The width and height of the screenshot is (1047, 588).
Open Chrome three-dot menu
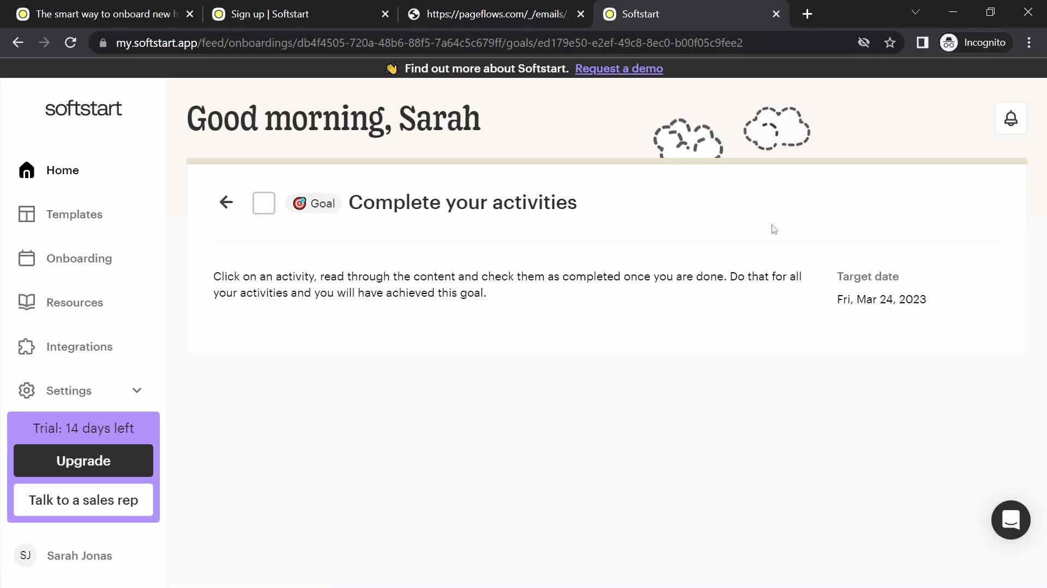(x=1029, y=42)
